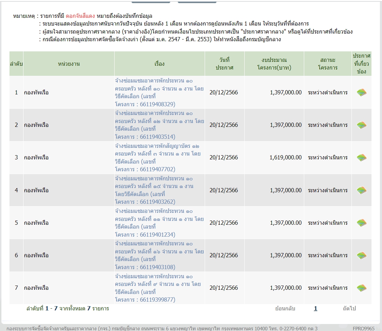Viewport: 382px width, 331px height.
Task: Select date 20/12/2566 in row 5
Action: (224, 223)
